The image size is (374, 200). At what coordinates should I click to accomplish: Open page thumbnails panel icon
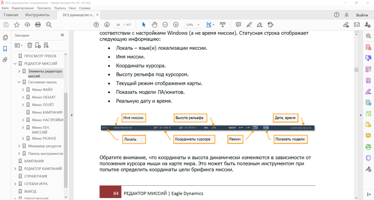point(5,38)
